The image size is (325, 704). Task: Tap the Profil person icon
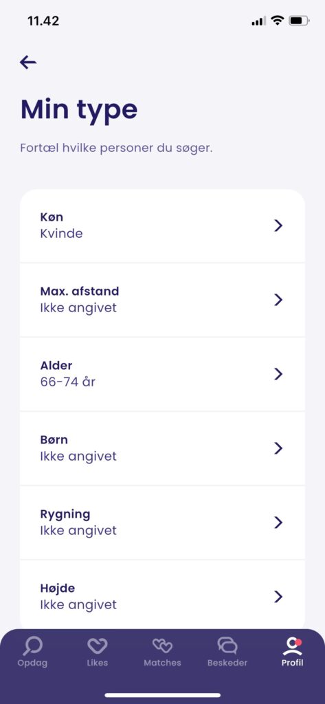[x=293, y=646]
